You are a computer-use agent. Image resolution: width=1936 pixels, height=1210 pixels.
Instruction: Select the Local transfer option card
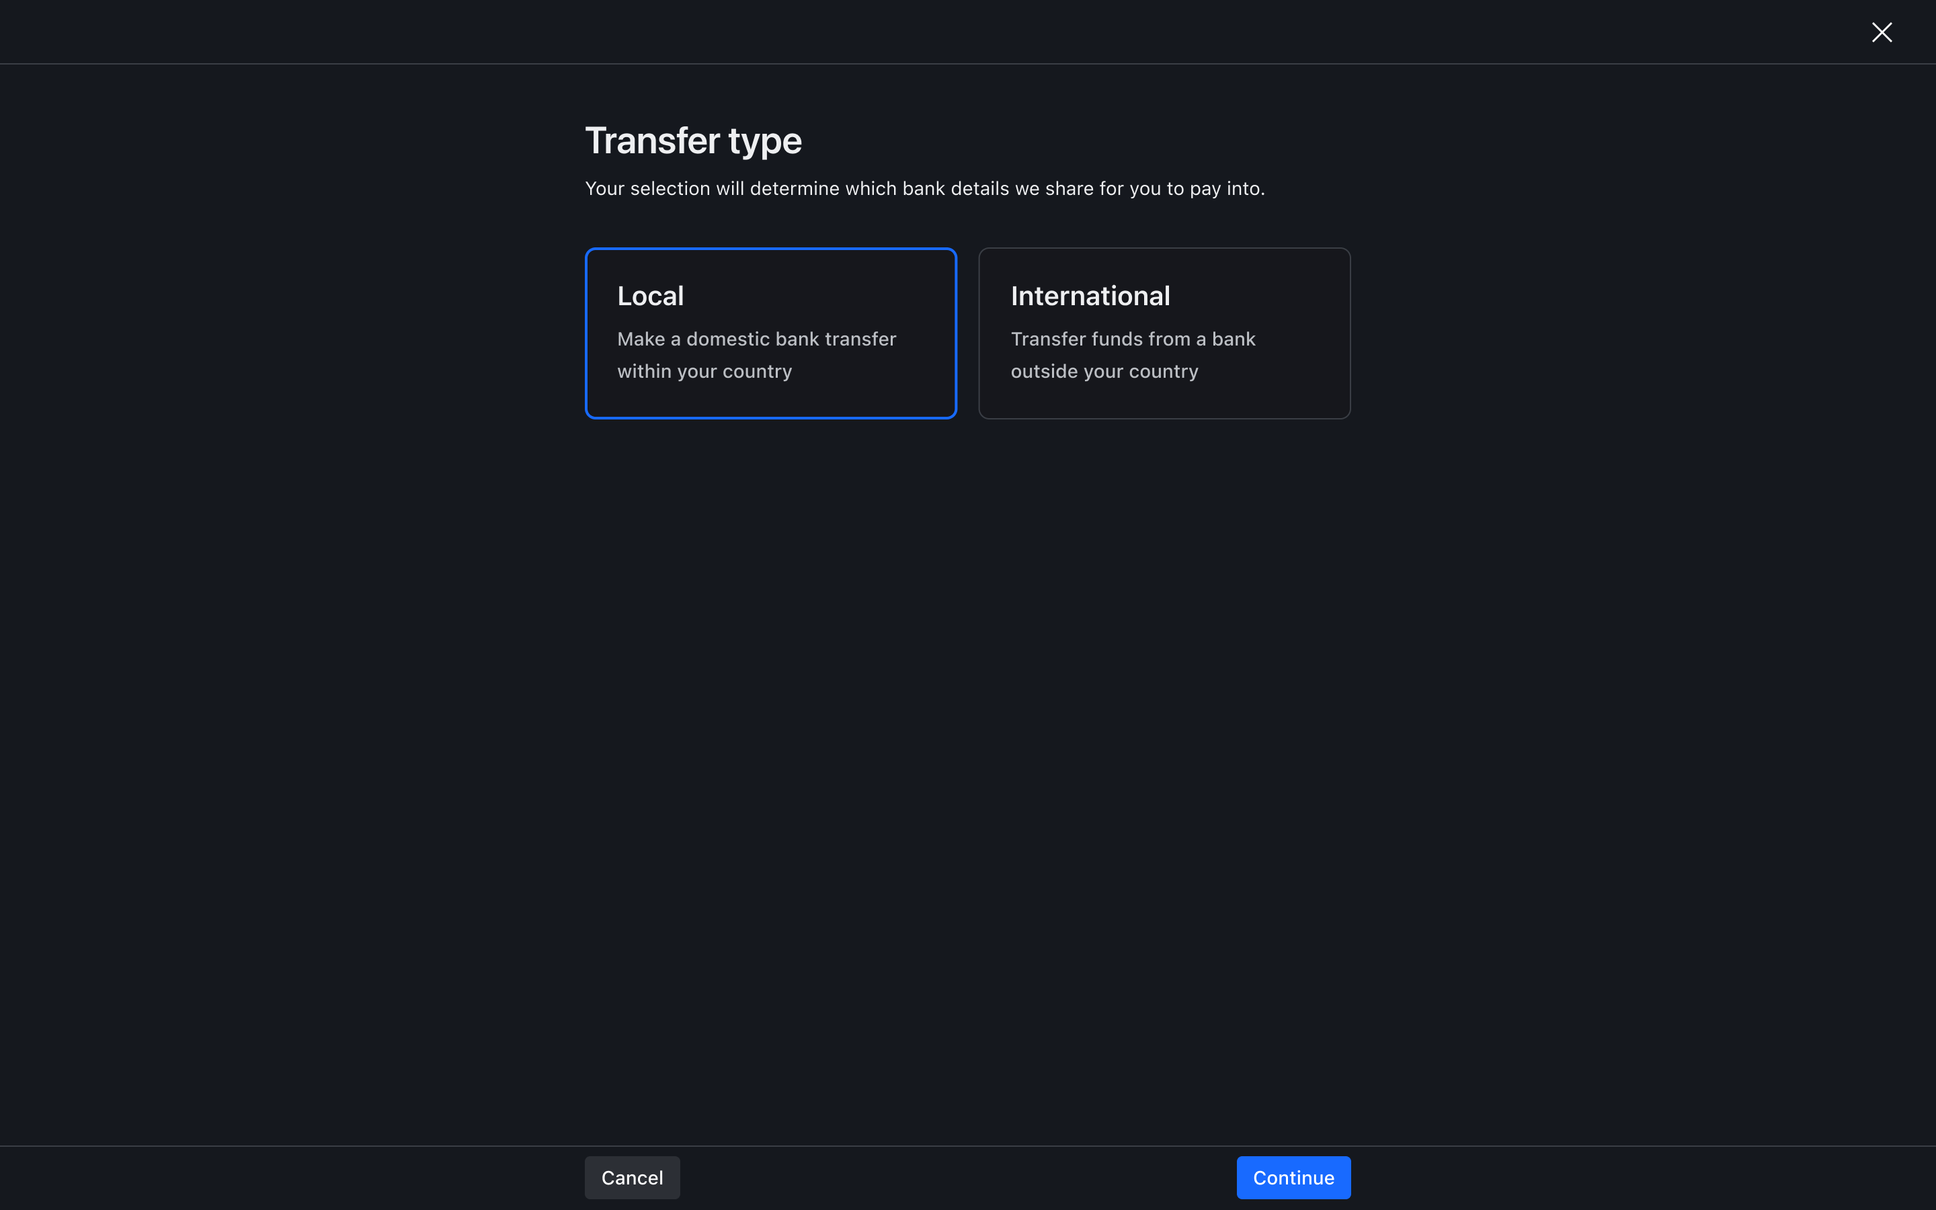tap(770, 333)
